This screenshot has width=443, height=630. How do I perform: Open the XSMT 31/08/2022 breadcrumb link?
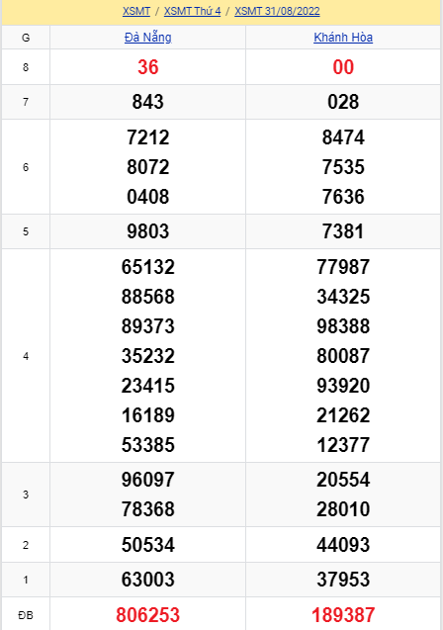277,11
